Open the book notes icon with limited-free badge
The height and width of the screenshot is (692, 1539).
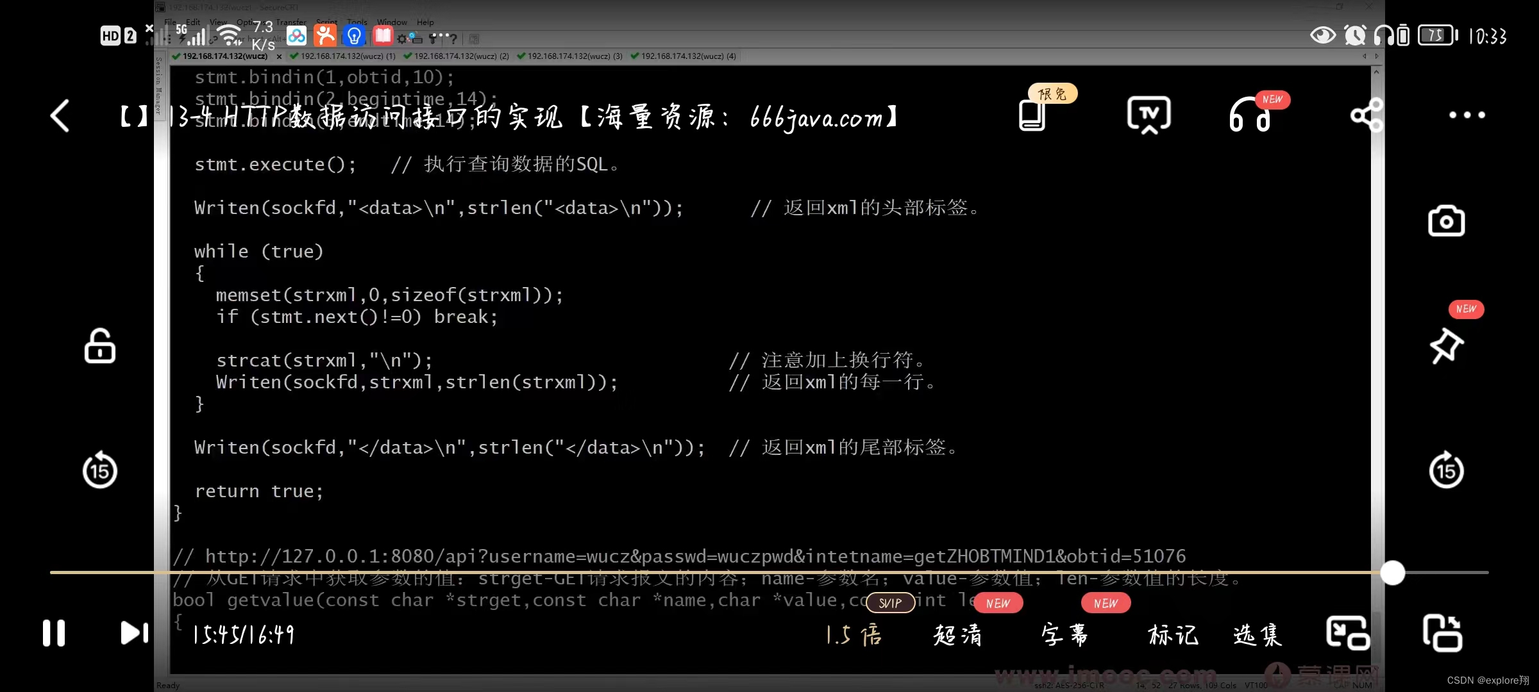pos(1032,116)
